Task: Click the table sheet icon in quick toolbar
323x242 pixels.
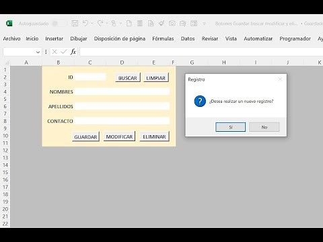Action: [140, 24]
